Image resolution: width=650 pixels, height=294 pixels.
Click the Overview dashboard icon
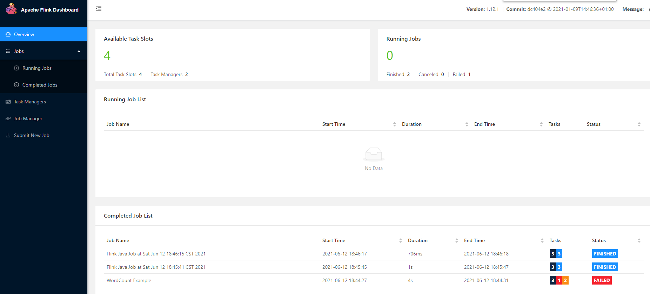8,34
